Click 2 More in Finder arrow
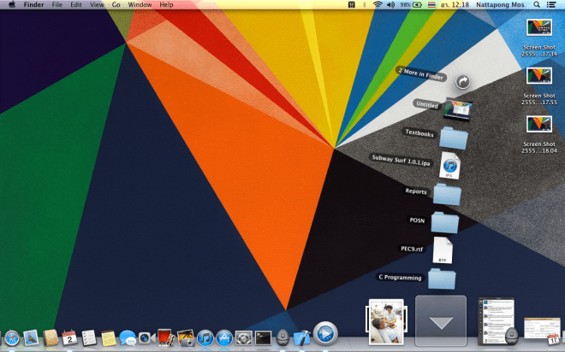 [462, 82]
